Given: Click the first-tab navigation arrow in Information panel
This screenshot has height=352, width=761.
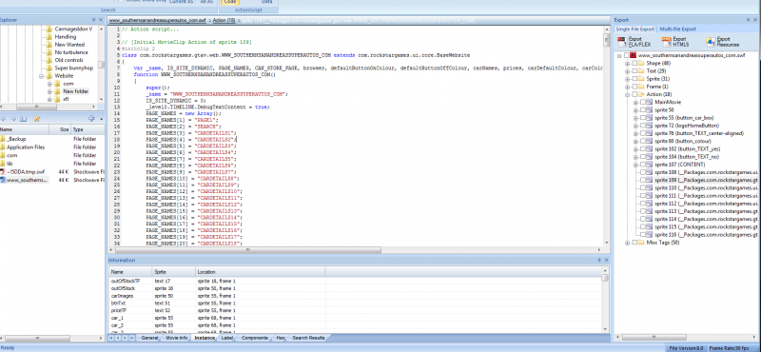Looking at the screenshot, I should 111,338.
